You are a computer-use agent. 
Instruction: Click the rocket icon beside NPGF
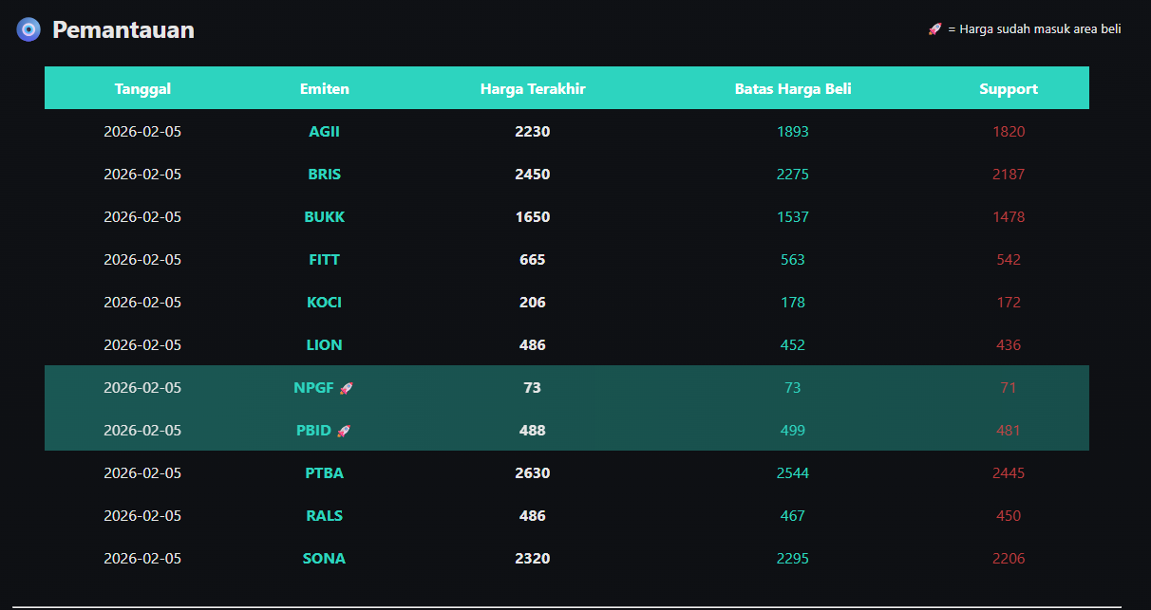[x=347, y=388]
